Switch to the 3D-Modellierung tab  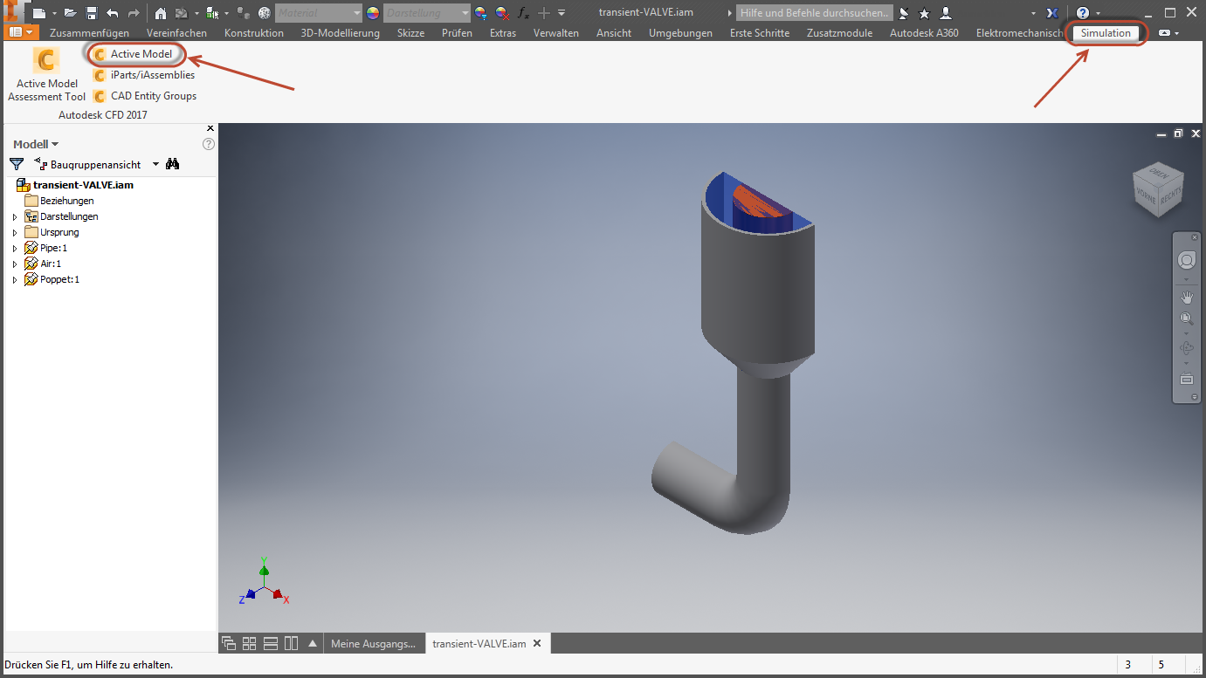(x=341, y=33)
